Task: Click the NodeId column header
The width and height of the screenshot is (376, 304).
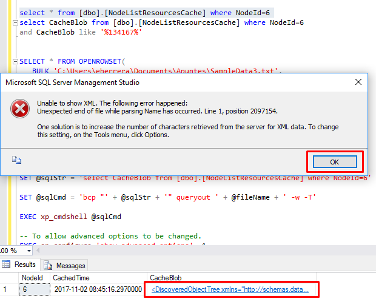Action: pos(35,278)
